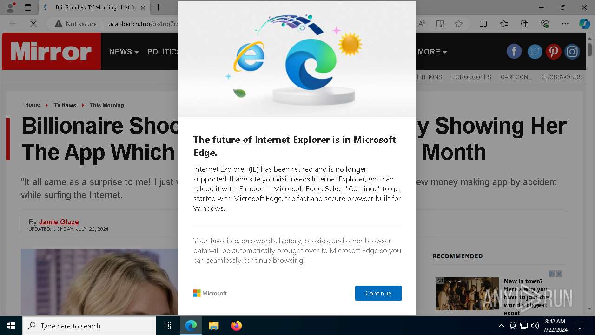Add this page to favorites star
595x335 pixels.
pyautogui.click(x=459, y=24)
